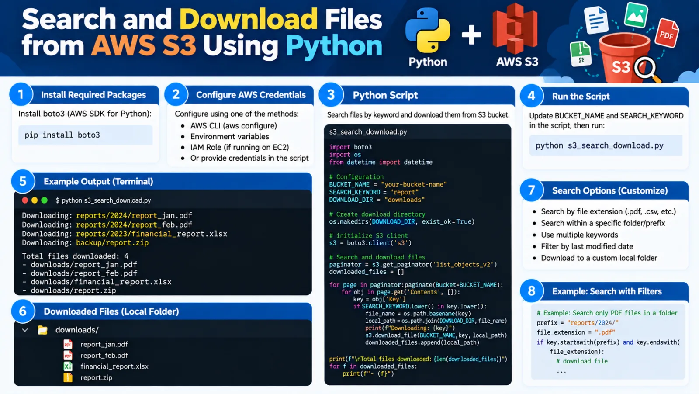Click the Search Options (Customize) heading
Screen dimensions: 699x394
click(610, 190)
